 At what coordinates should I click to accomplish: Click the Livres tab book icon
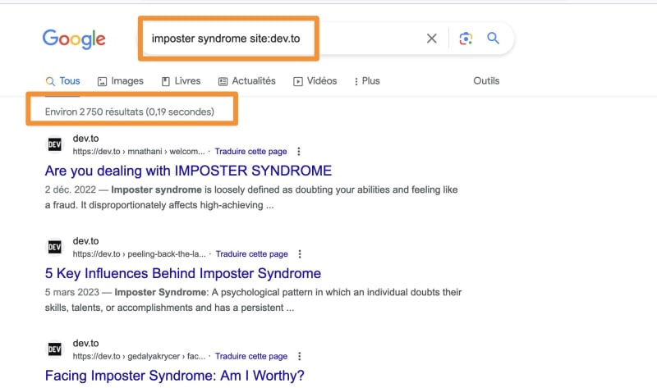click(x=166, y=81)
